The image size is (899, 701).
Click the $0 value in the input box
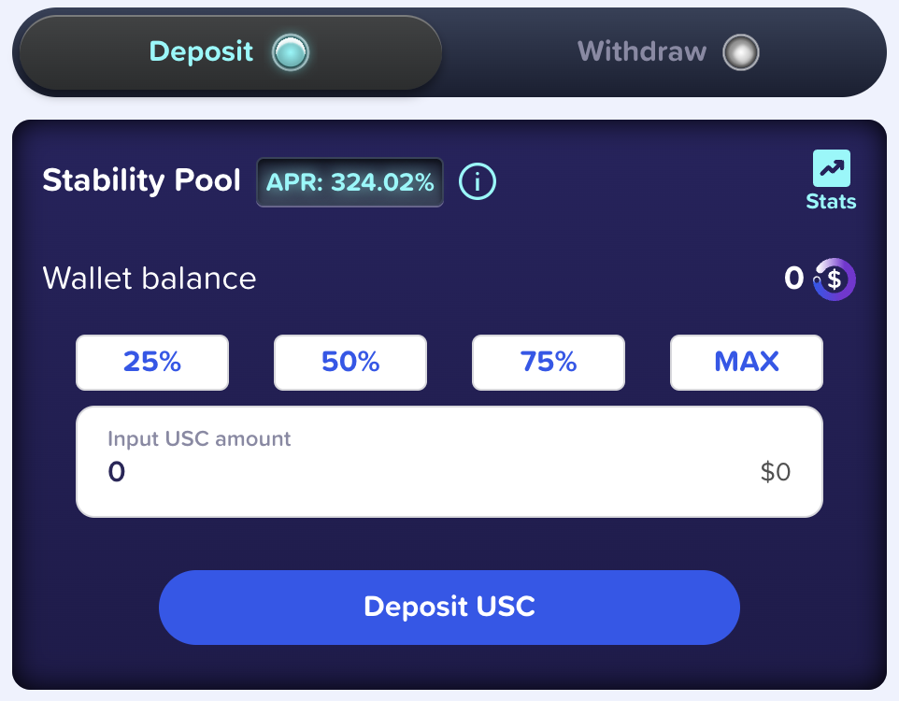[x=776, y=472]
